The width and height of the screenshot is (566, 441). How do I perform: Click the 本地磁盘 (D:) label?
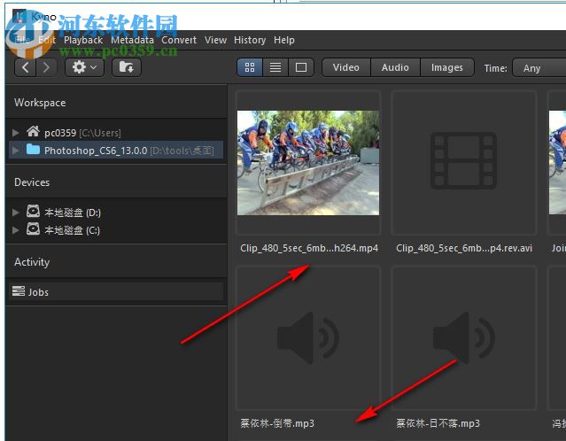tap(73, 213)
